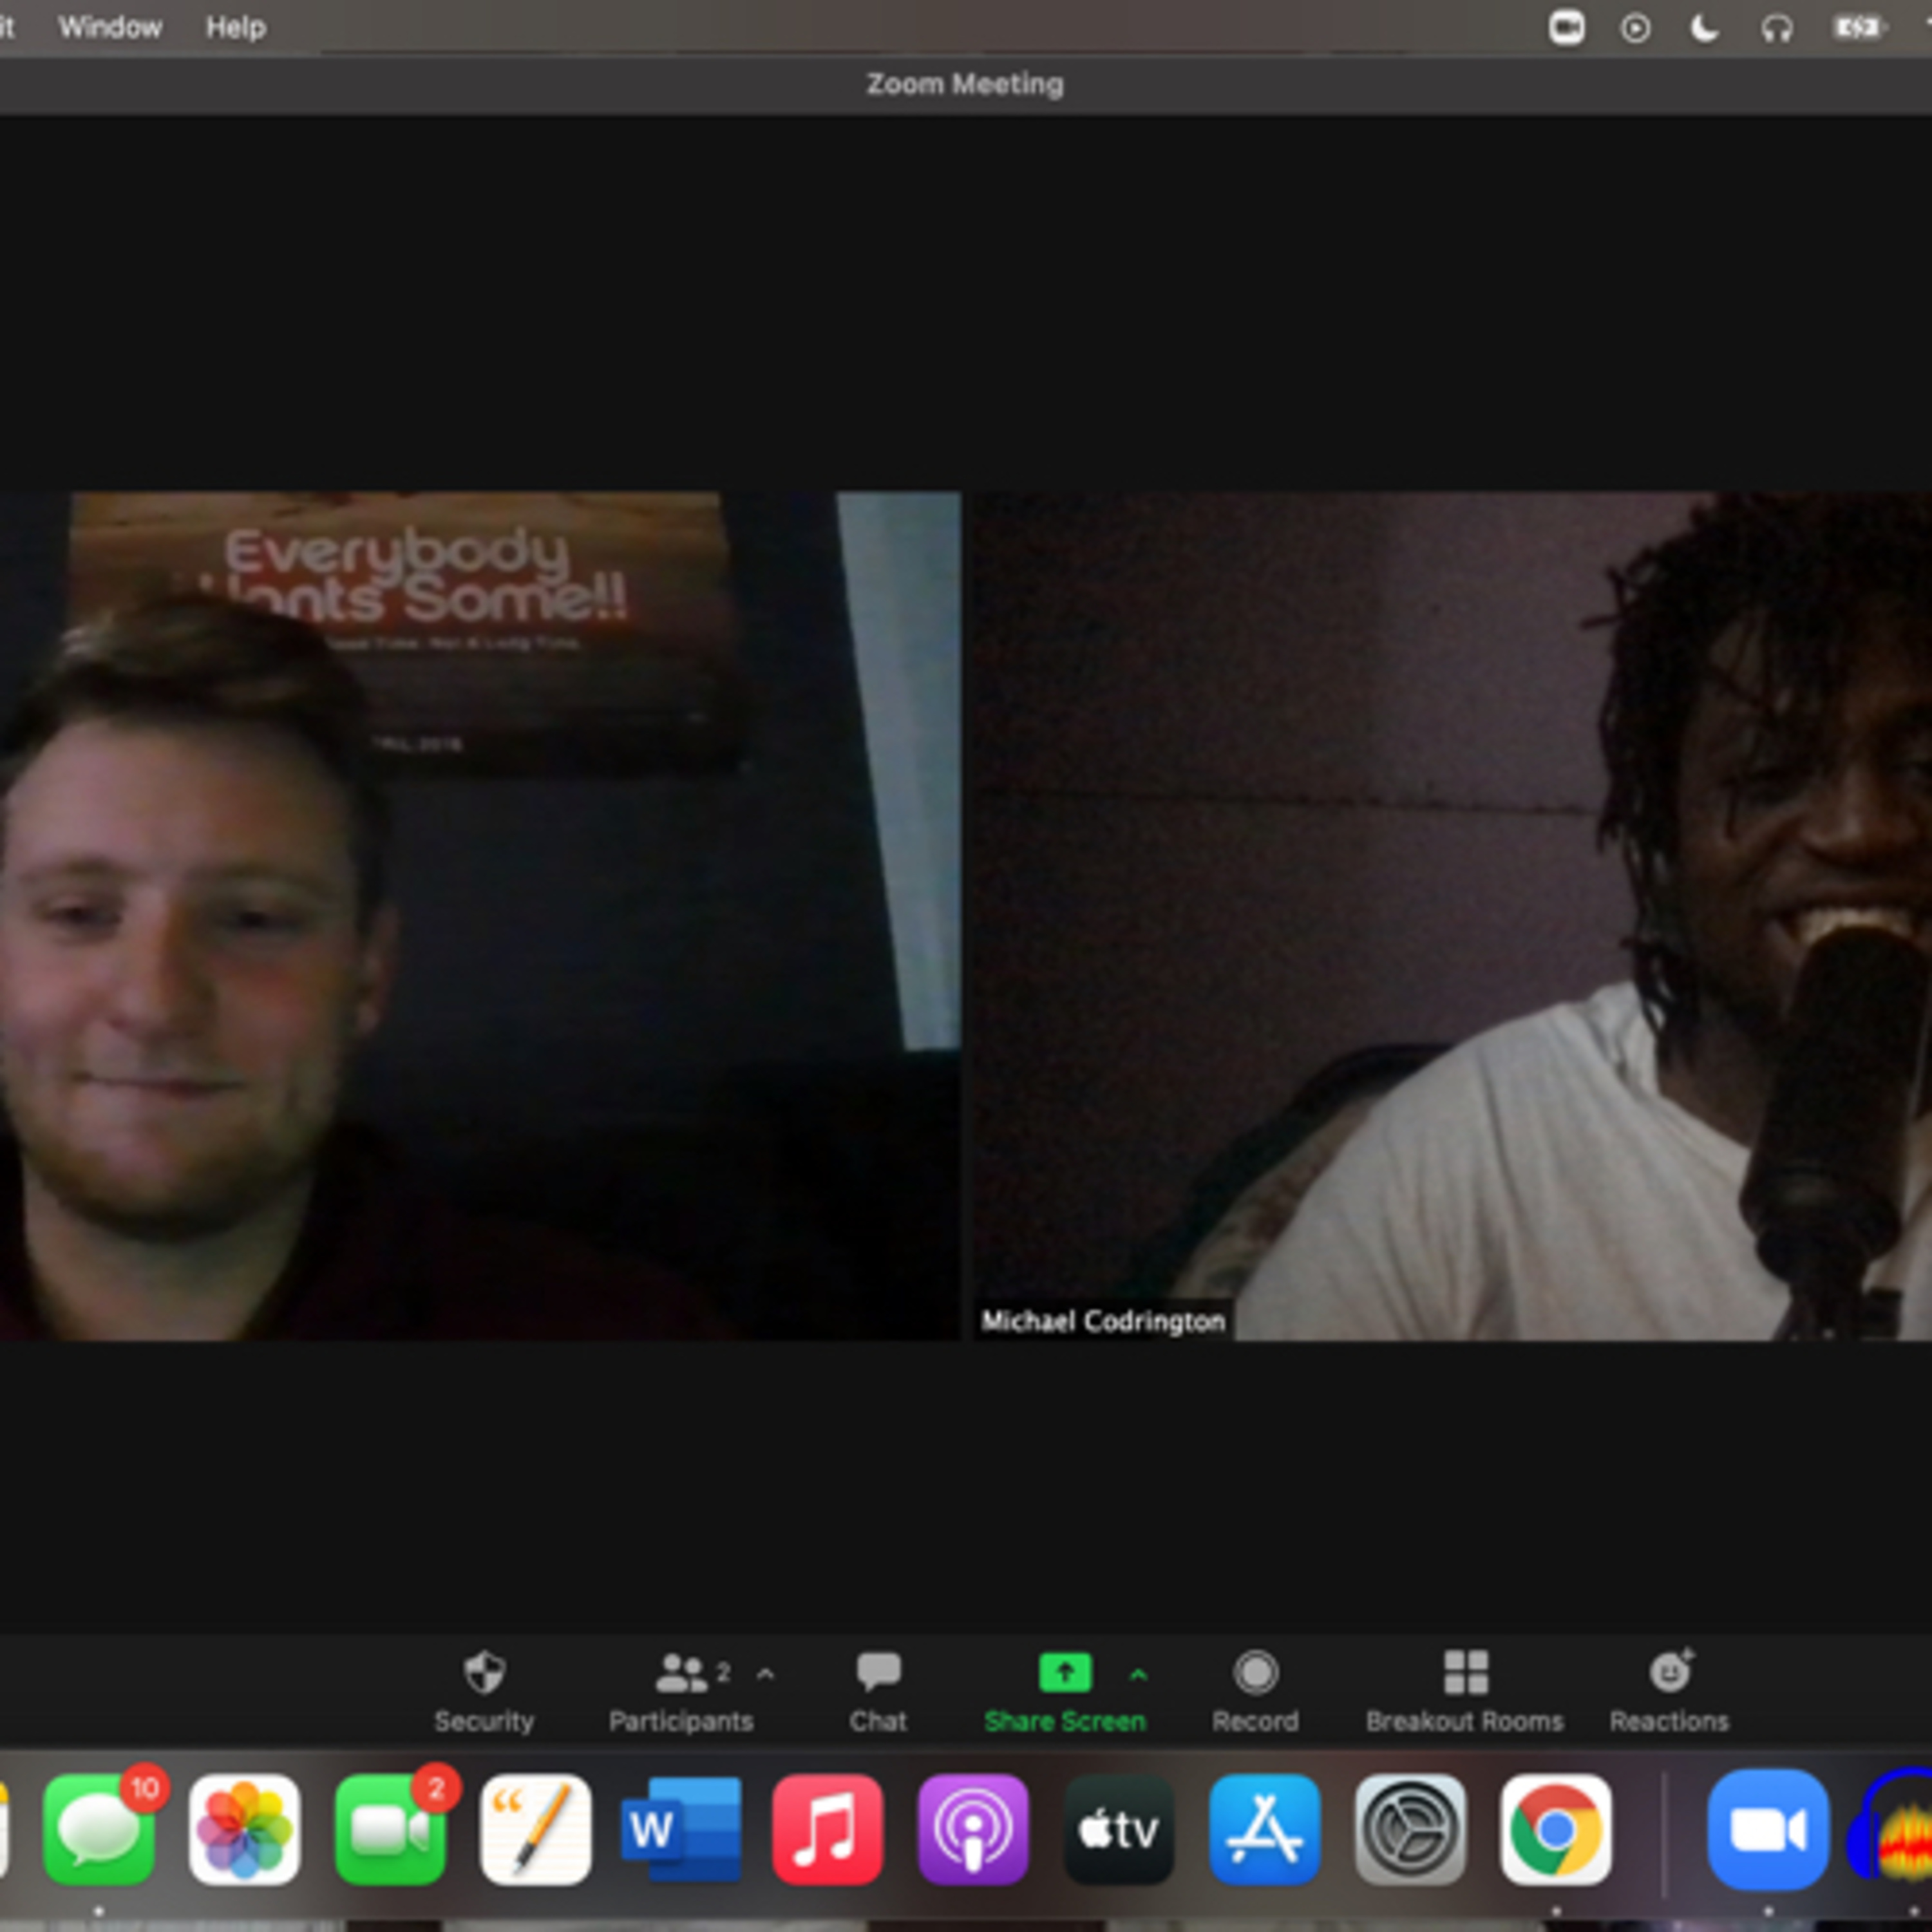Open the Window menu
The height and width of the screenshot is (1932, 1932).
tap(110, 27)
